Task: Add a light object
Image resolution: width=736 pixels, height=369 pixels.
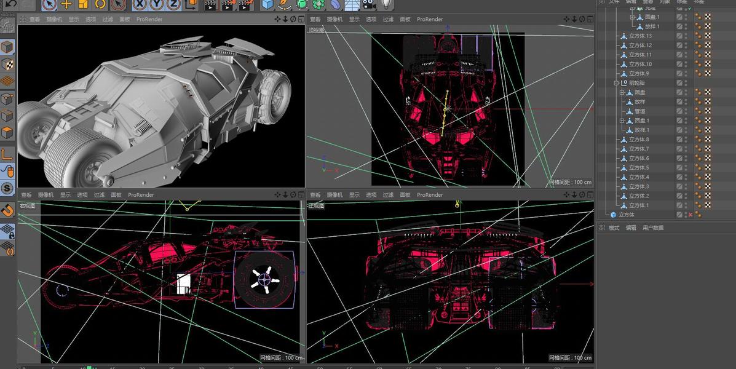Action: click(x=386, y=5)
